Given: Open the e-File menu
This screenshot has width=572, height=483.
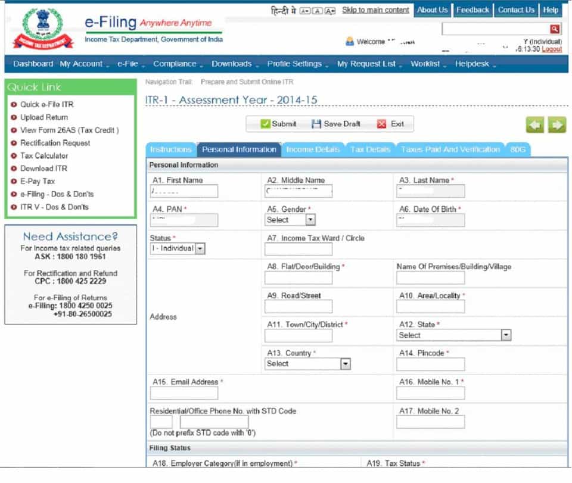Looking at the screenshot, I should (130, 64).
